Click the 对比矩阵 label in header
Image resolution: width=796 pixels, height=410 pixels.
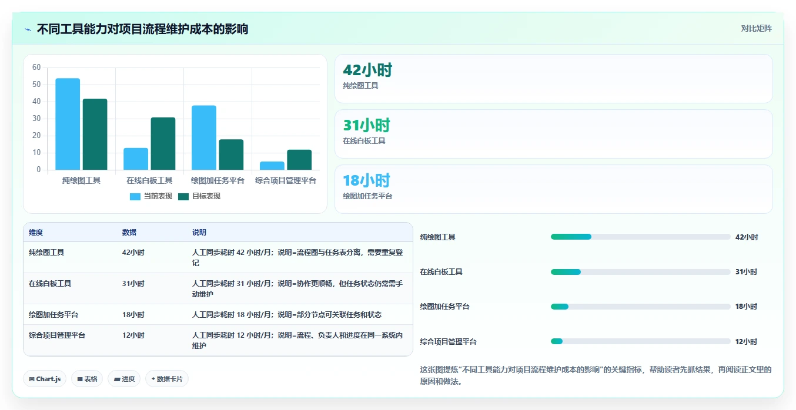[x=756, y=28]
